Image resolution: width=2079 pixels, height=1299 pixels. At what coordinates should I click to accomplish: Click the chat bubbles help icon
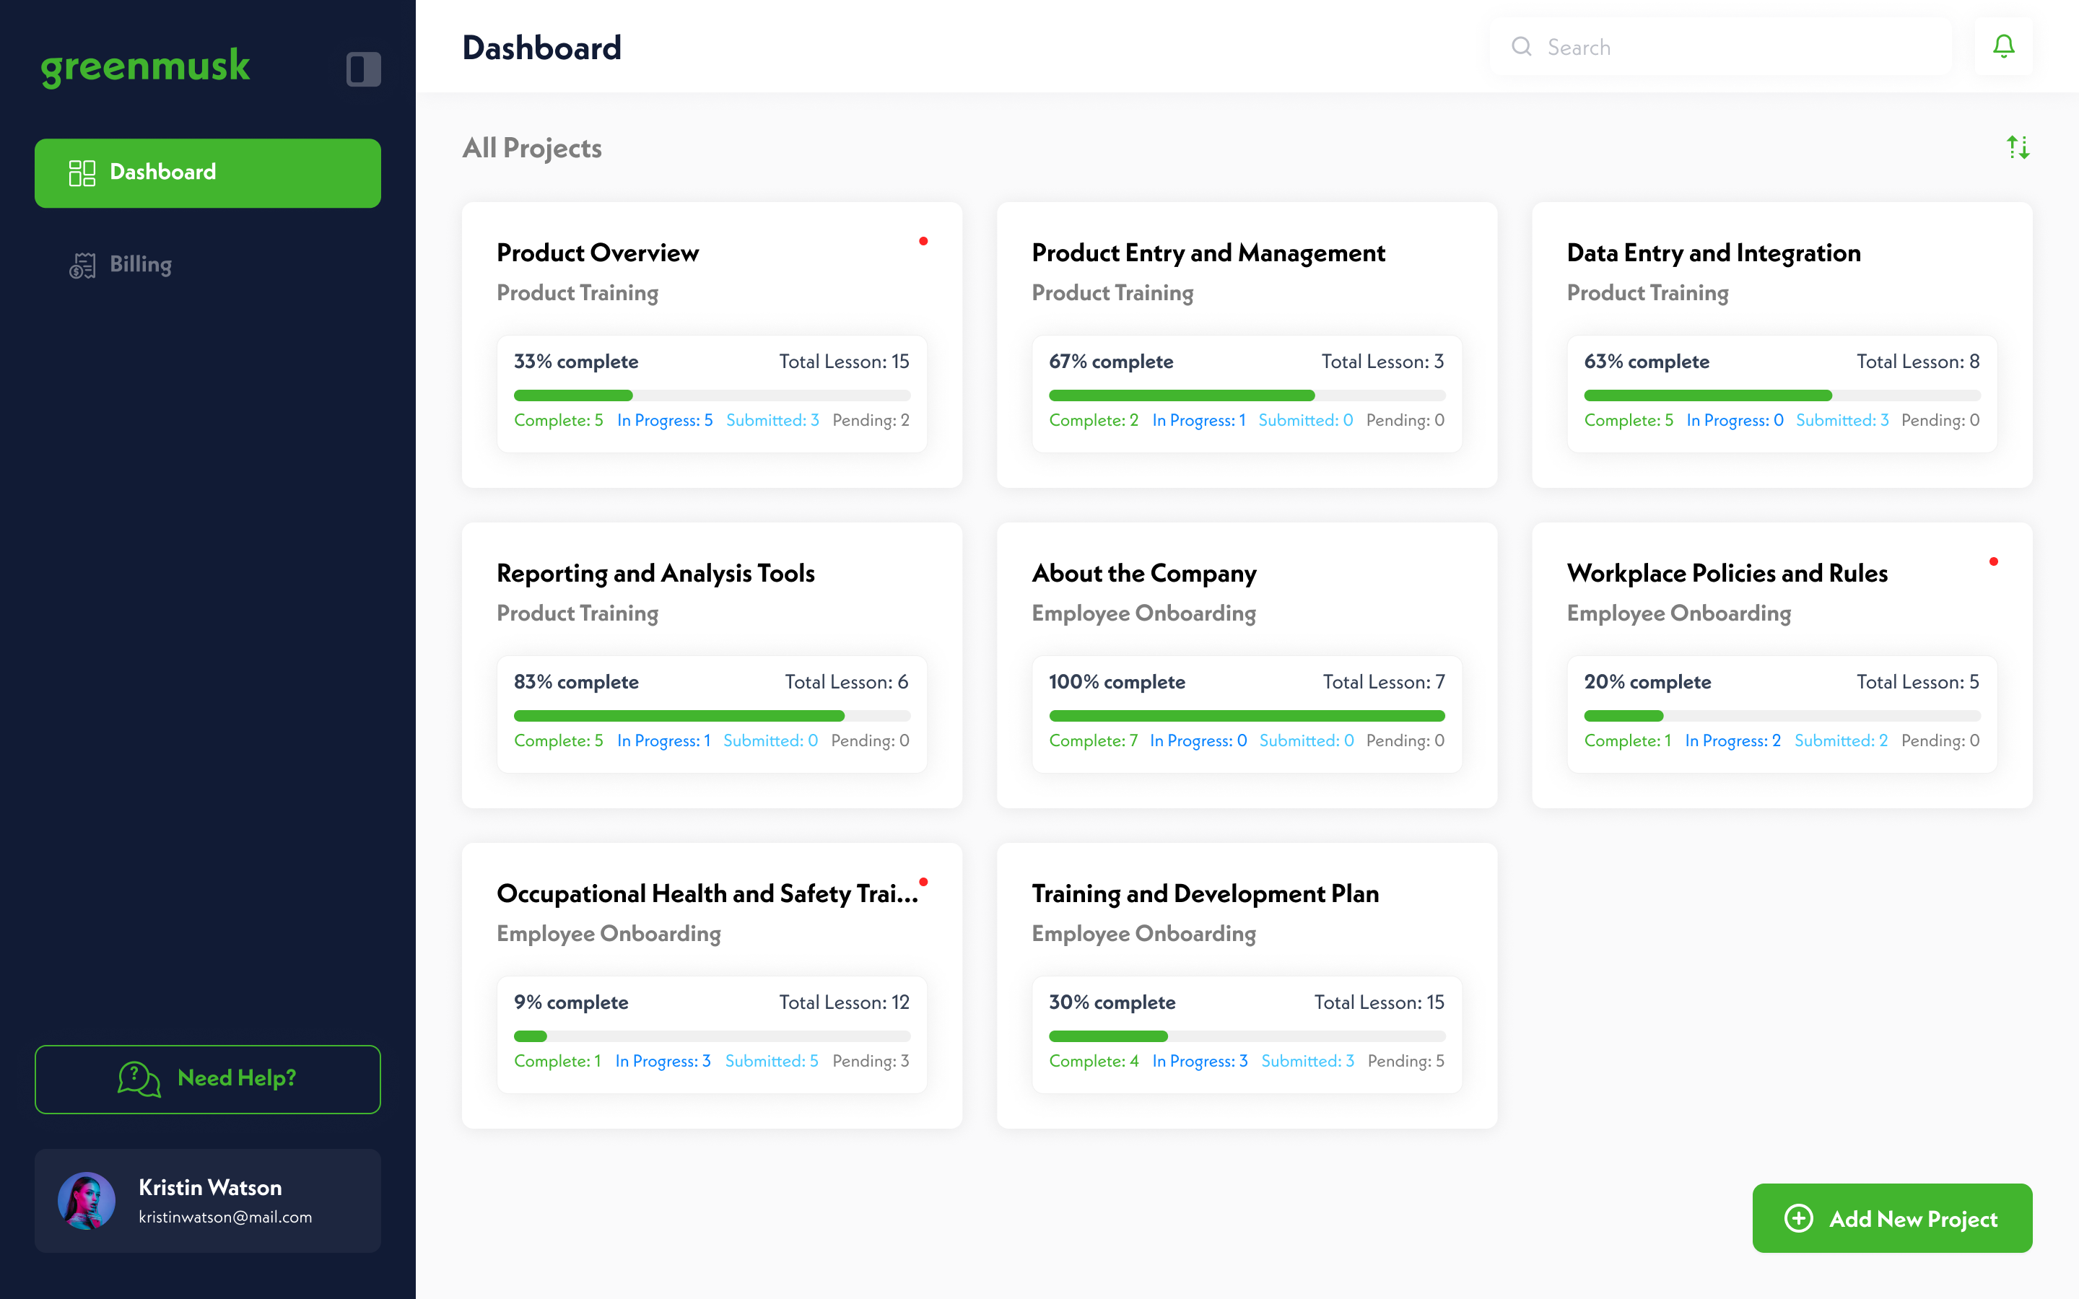[139, 1079]
